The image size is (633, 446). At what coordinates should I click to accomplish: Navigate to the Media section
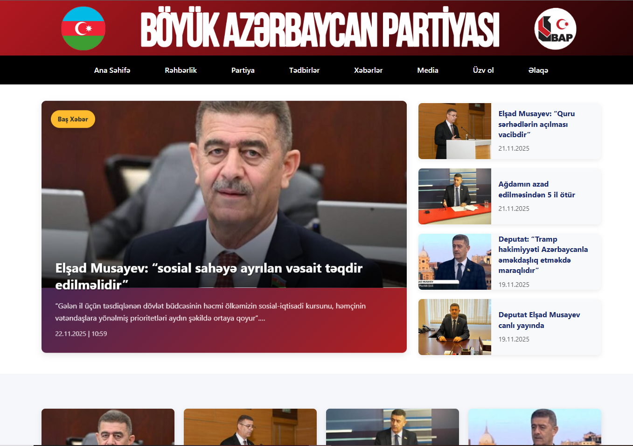pyautogui.click(x=427, y=70)
